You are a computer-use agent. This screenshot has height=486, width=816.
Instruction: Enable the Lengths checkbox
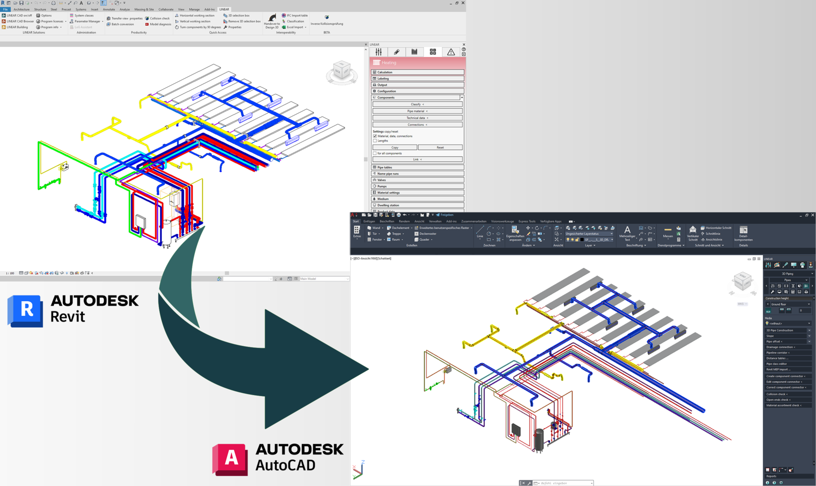coord(375,141)
